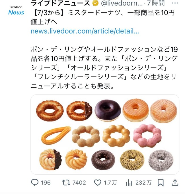Click the gold verified badge
The height and width of the screenshot is (196, 185).
95,4
